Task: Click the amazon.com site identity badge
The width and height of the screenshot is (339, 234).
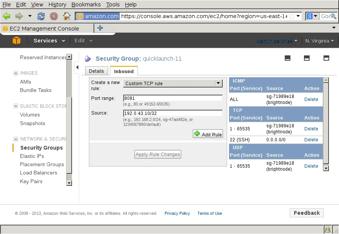Action: tap(98, 16)
